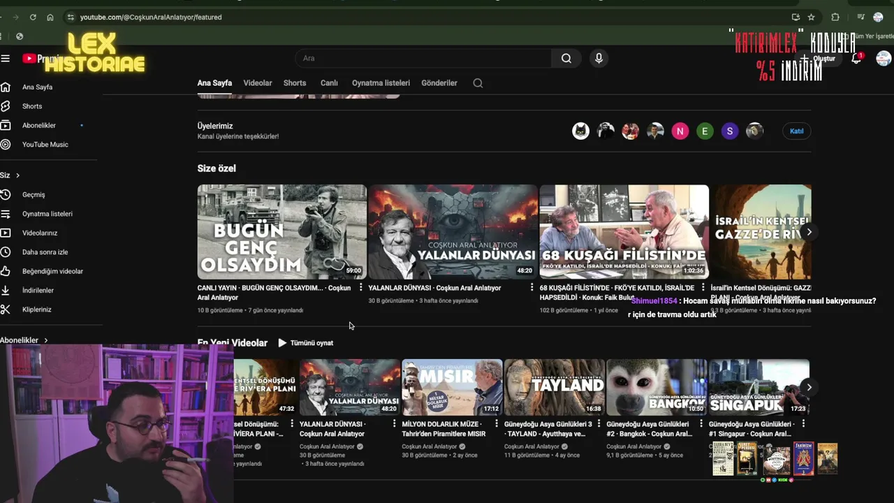Select the Ana Sayfa channel tab

click(214, 83)
